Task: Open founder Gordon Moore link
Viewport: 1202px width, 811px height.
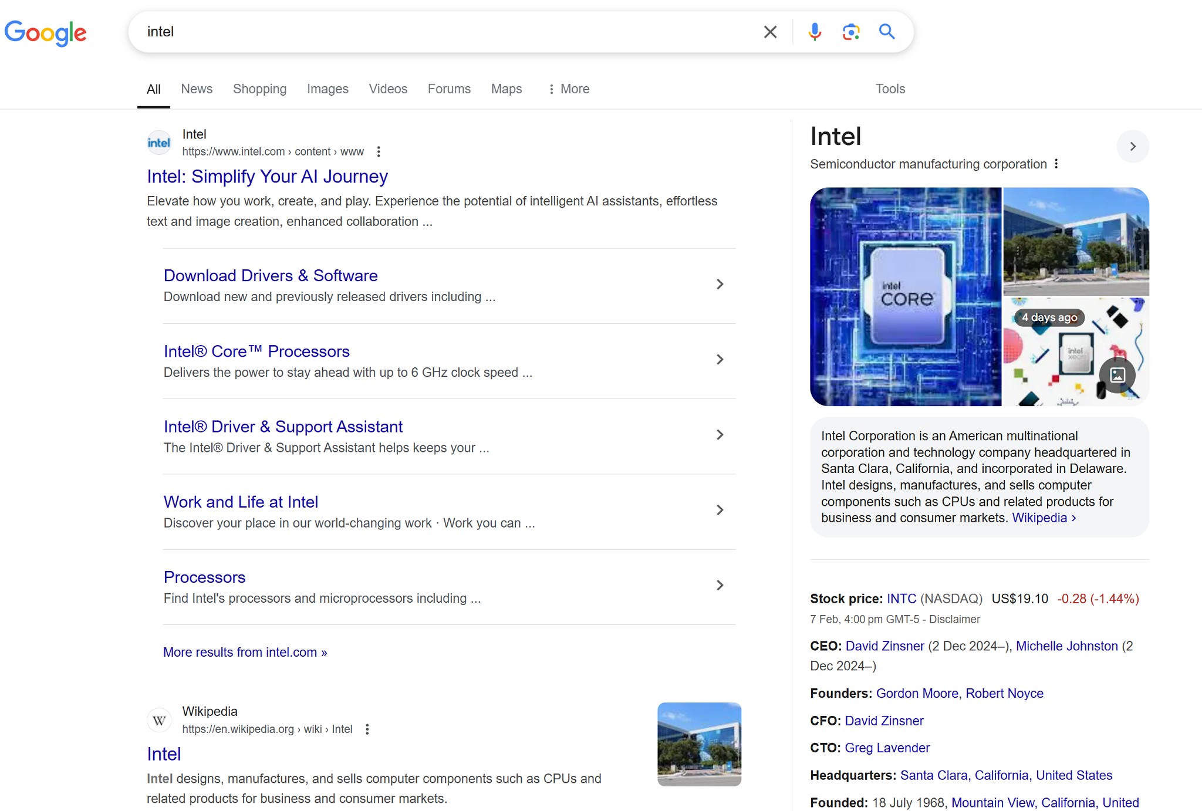Action: click(x=917, y=694)
